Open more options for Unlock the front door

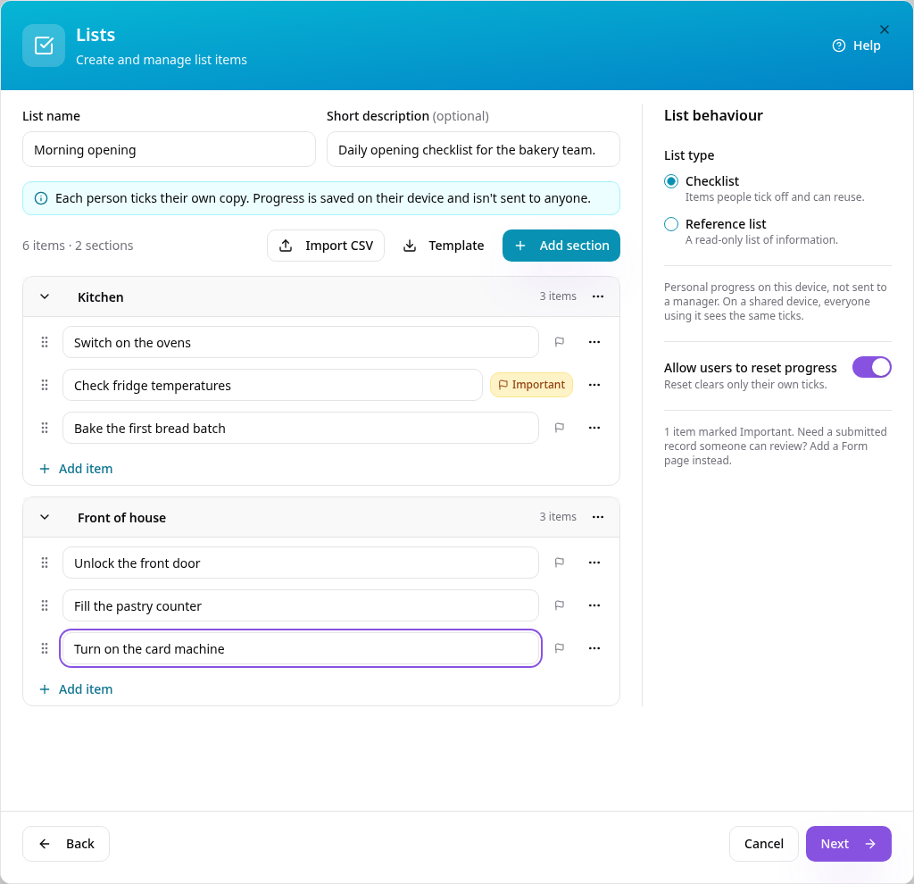[594, 563]
